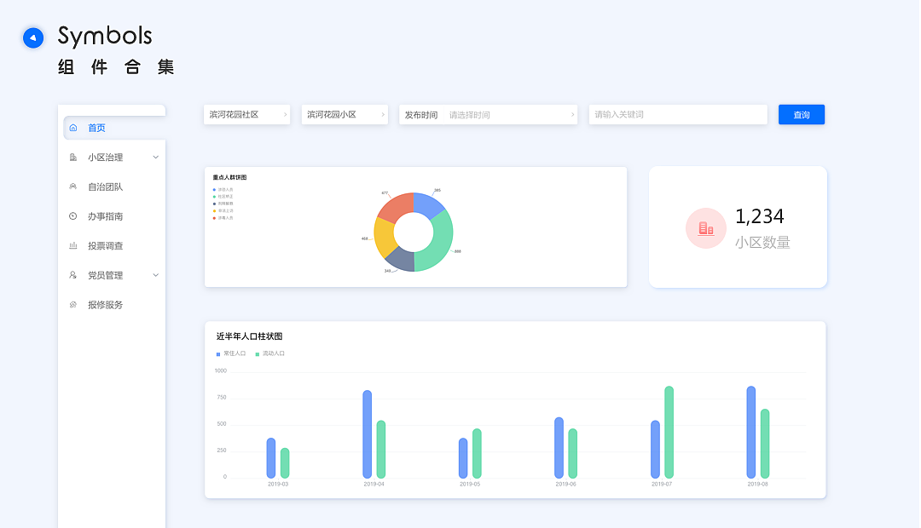Screen dimensions: 921x528
Task: Click the blue bar for 2019-08
Action: click(750, 433)
